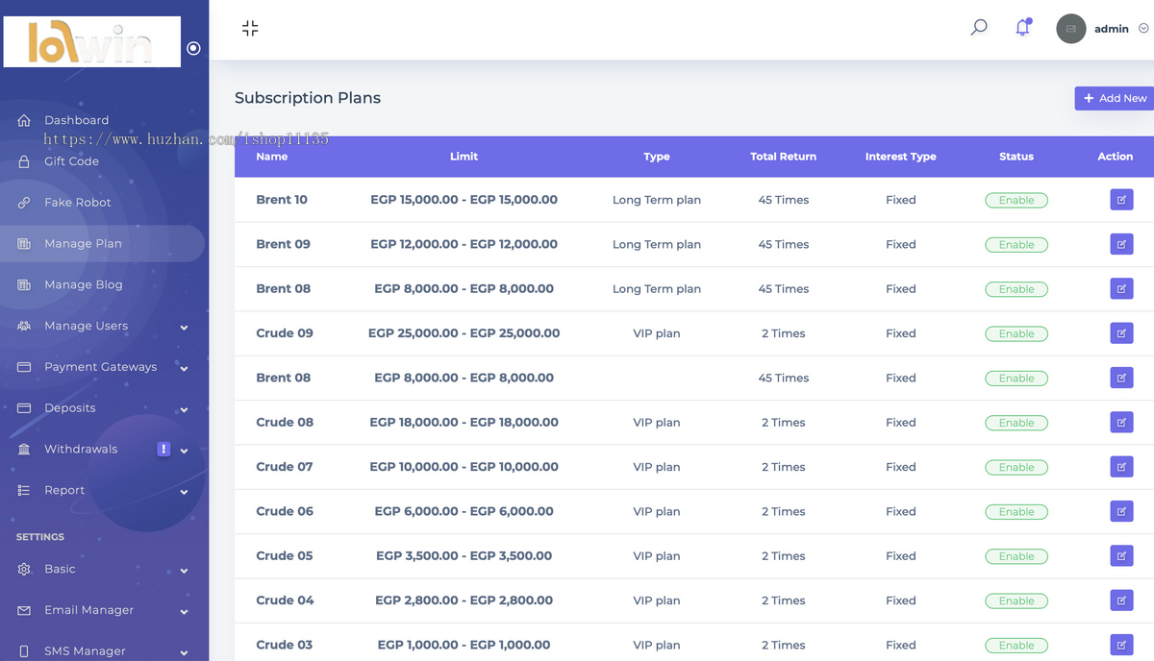Edit the Crude 06 plan

1121,511
